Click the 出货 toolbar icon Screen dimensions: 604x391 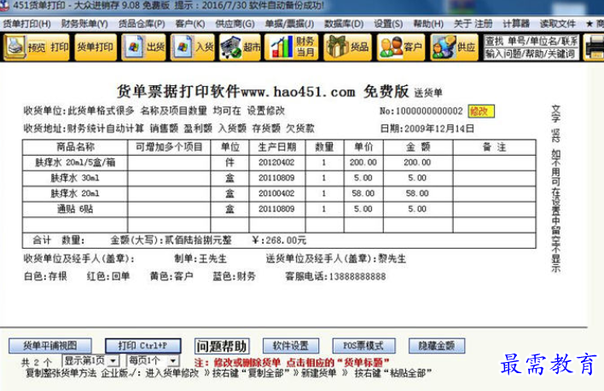coord(143,48)
